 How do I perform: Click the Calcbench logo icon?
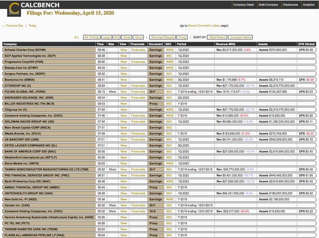point(14,9)
